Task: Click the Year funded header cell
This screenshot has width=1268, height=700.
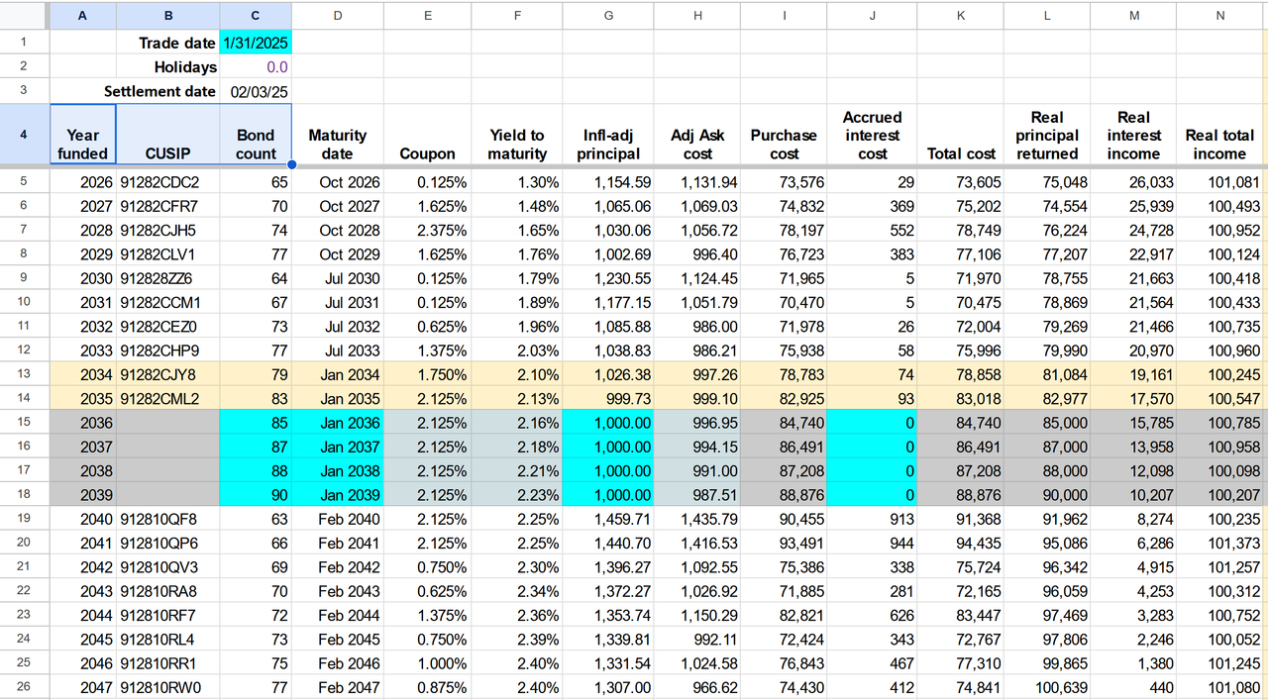Action: pos(83,135)
